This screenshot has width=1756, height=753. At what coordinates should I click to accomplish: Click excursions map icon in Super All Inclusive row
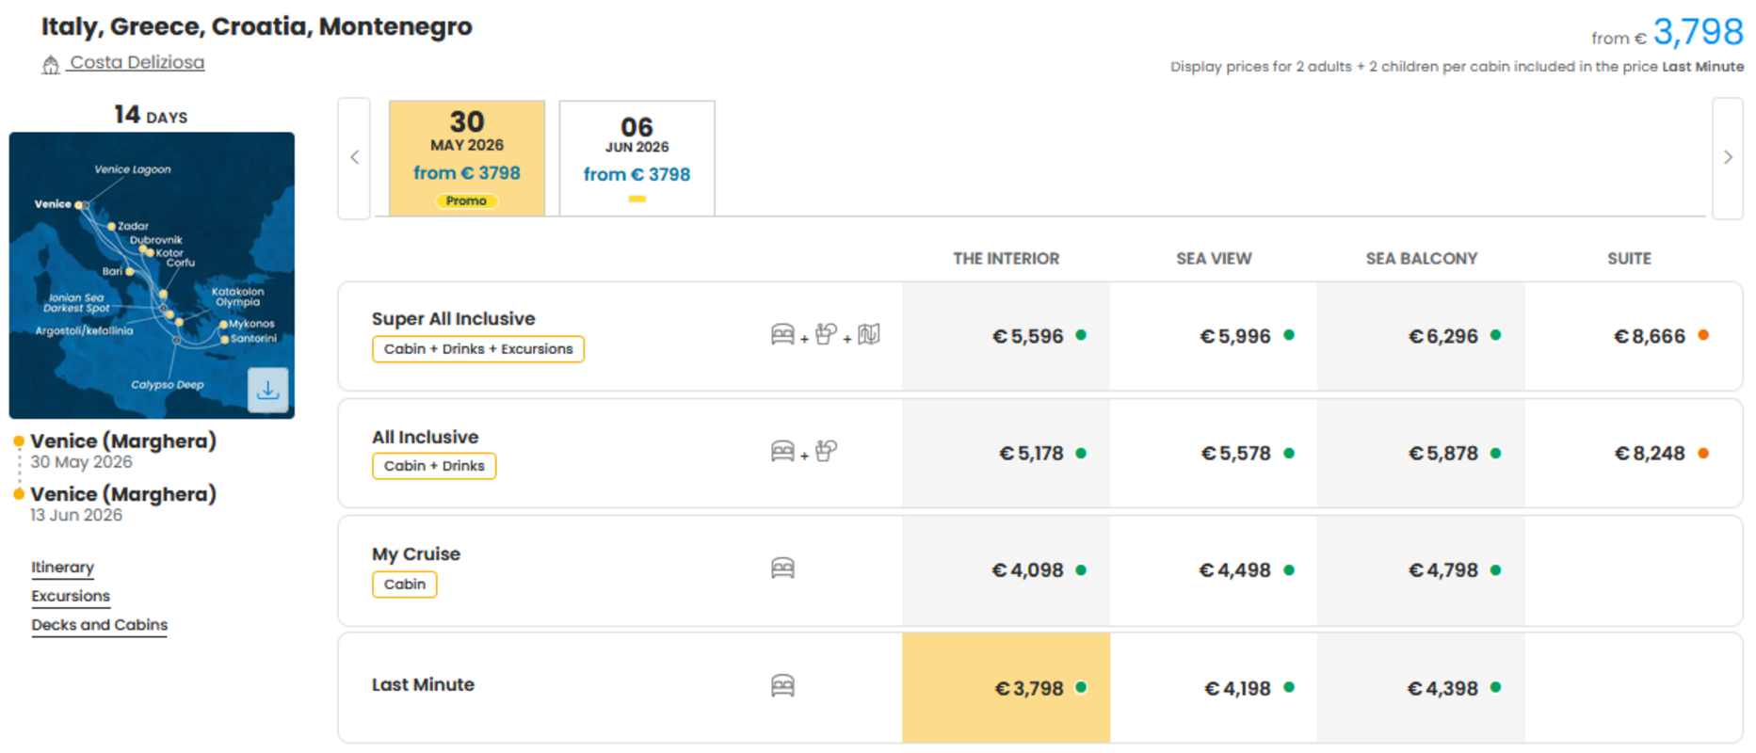click(869, 334)
